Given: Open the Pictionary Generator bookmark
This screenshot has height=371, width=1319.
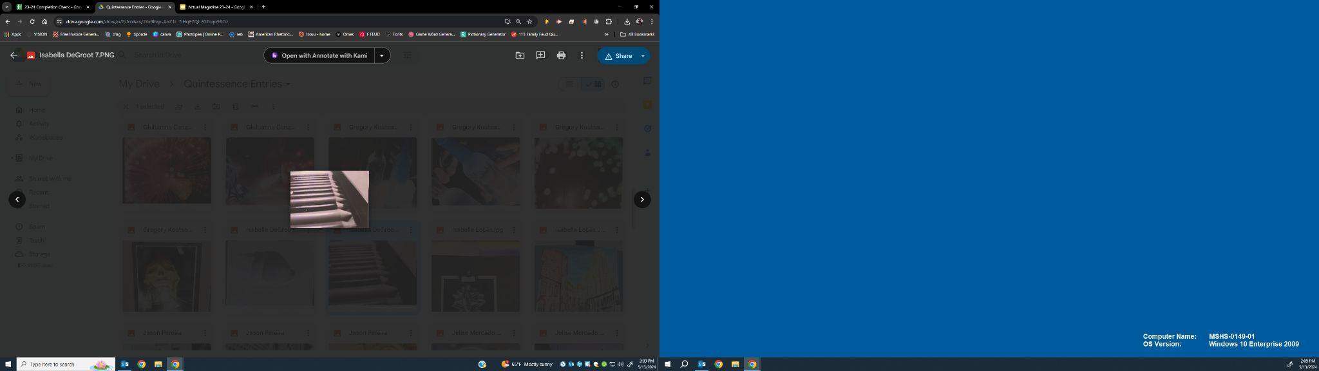Looking at the screenshot, I should [484, 34].
